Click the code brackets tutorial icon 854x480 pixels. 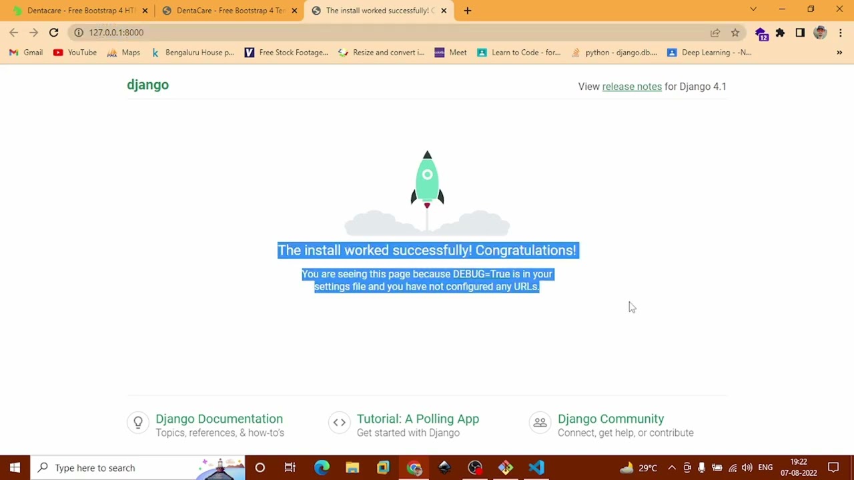pos(340,422)
